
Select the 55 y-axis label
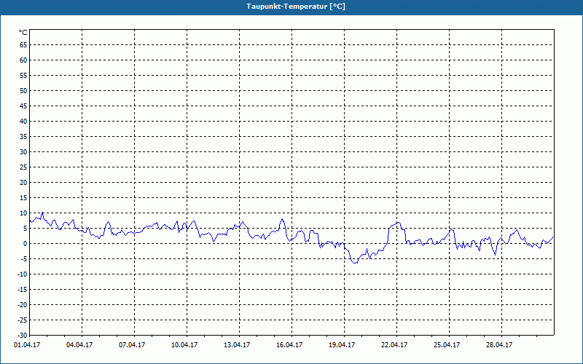click(x=23, y=76)
